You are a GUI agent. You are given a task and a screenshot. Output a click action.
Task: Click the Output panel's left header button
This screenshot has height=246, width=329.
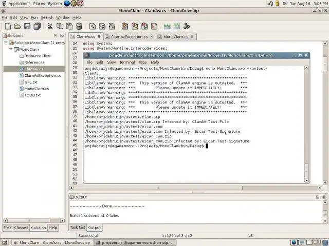click(318, 197)
